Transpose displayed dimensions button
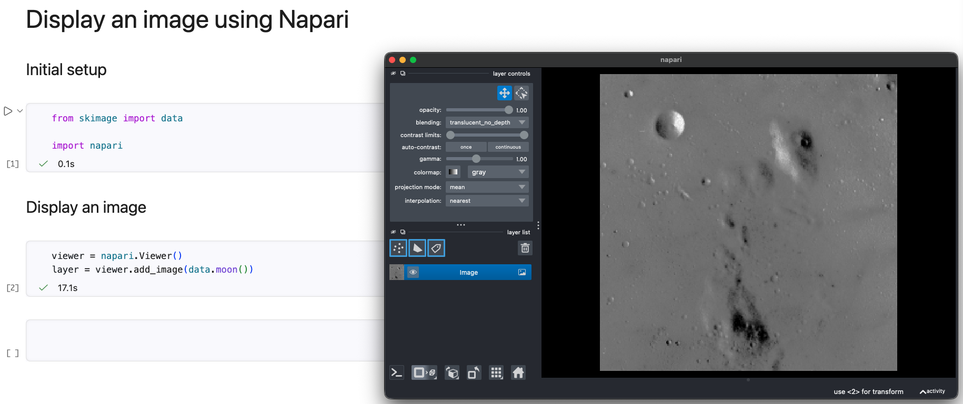This screenshot has width=963, height=404. pos(474,372)
